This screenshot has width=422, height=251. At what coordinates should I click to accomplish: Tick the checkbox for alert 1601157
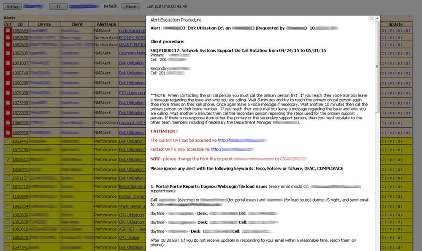tap(8, 178)
